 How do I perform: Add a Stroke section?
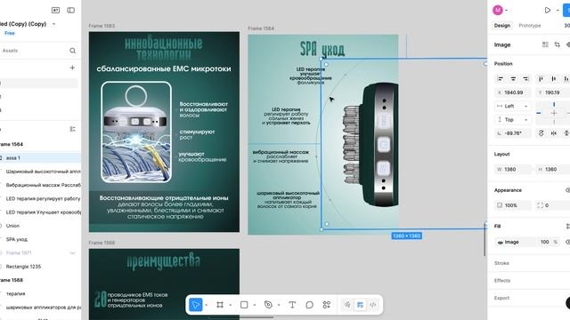501,263
